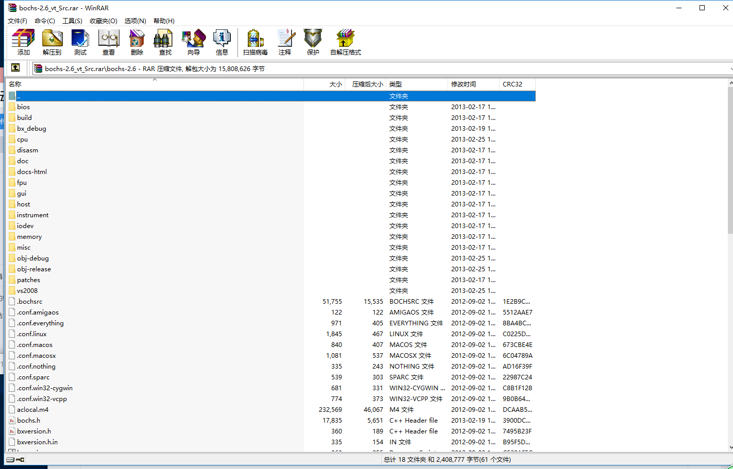Click the bochs.h header file icon
The height and width of the screenshot is (469, 733).
click(12, 421)
